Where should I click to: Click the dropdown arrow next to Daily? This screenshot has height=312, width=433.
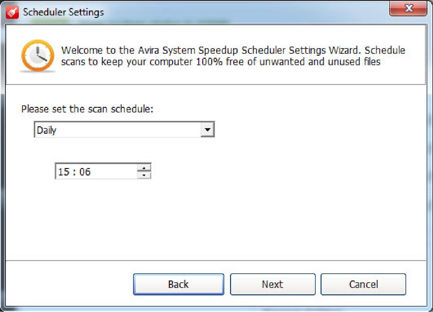207,129
